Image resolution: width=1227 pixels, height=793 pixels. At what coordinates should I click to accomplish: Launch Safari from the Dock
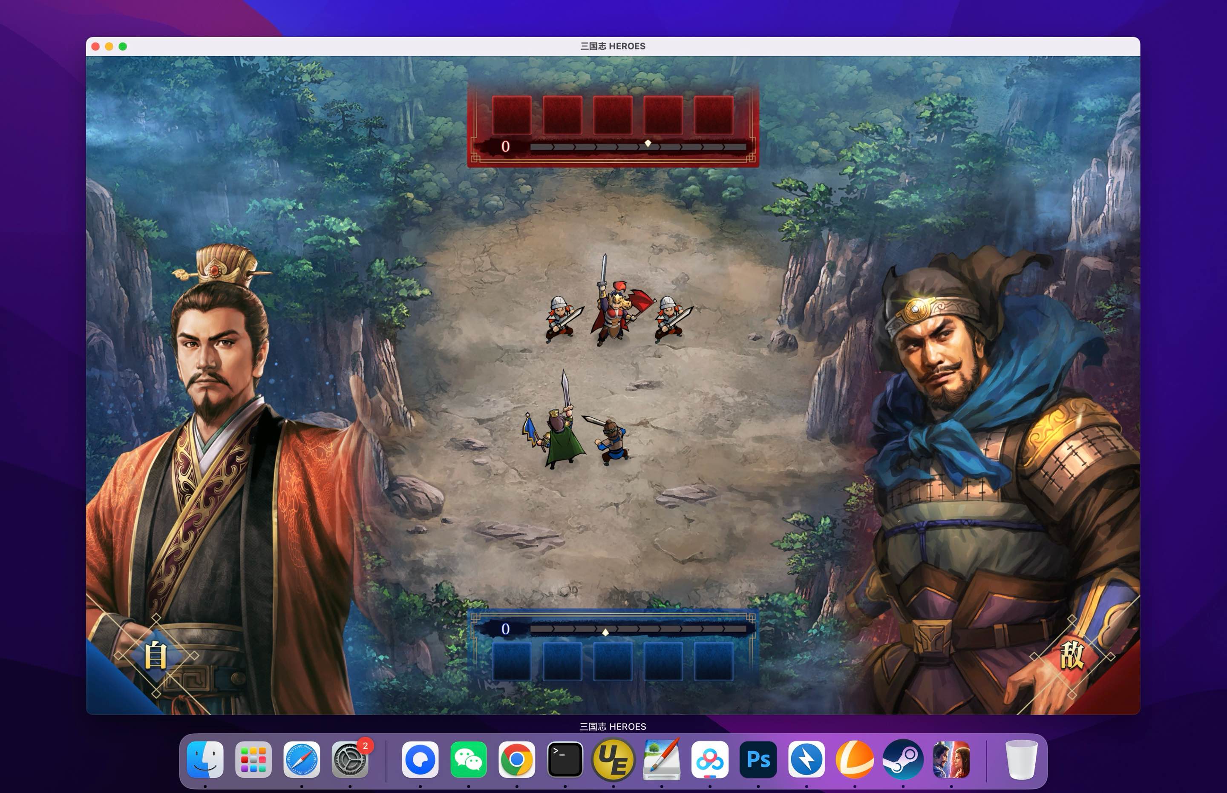click(x=302, y=759)
